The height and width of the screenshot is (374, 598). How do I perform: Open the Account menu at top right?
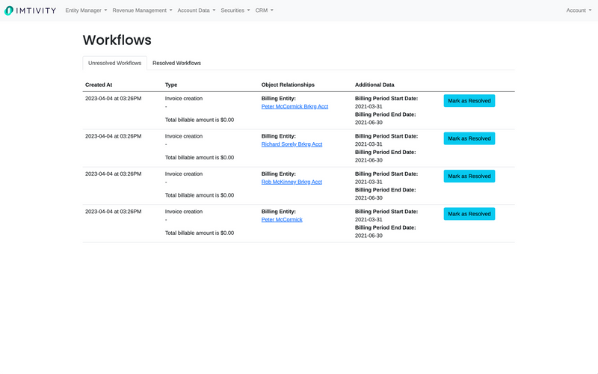579,10
